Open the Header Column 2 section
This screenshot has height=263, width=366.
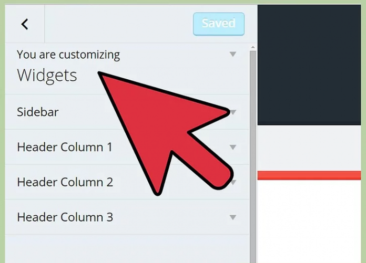(127, 182)
